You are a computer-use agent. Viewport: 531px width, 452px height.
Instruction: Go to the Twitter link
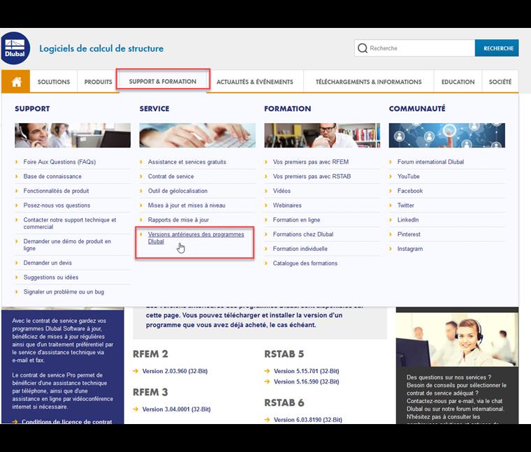[x=405, y=205]
